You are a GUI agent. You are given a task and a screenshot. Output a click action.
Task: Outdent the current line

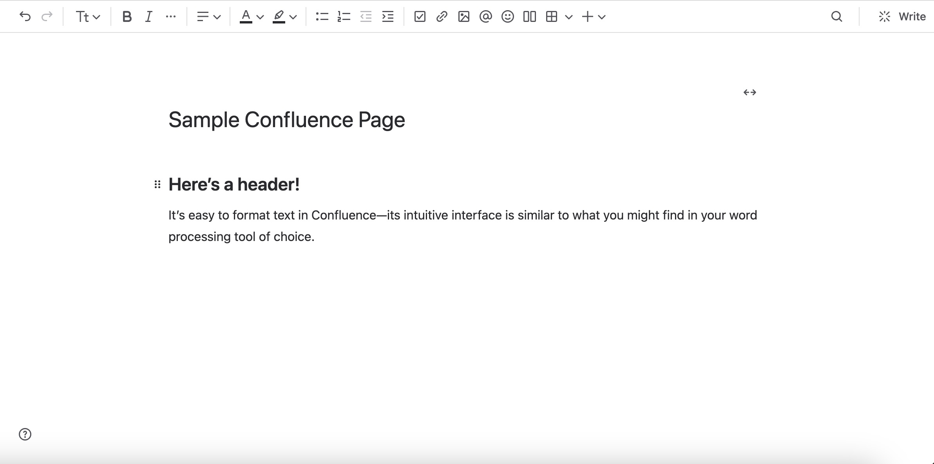point(366,16)
